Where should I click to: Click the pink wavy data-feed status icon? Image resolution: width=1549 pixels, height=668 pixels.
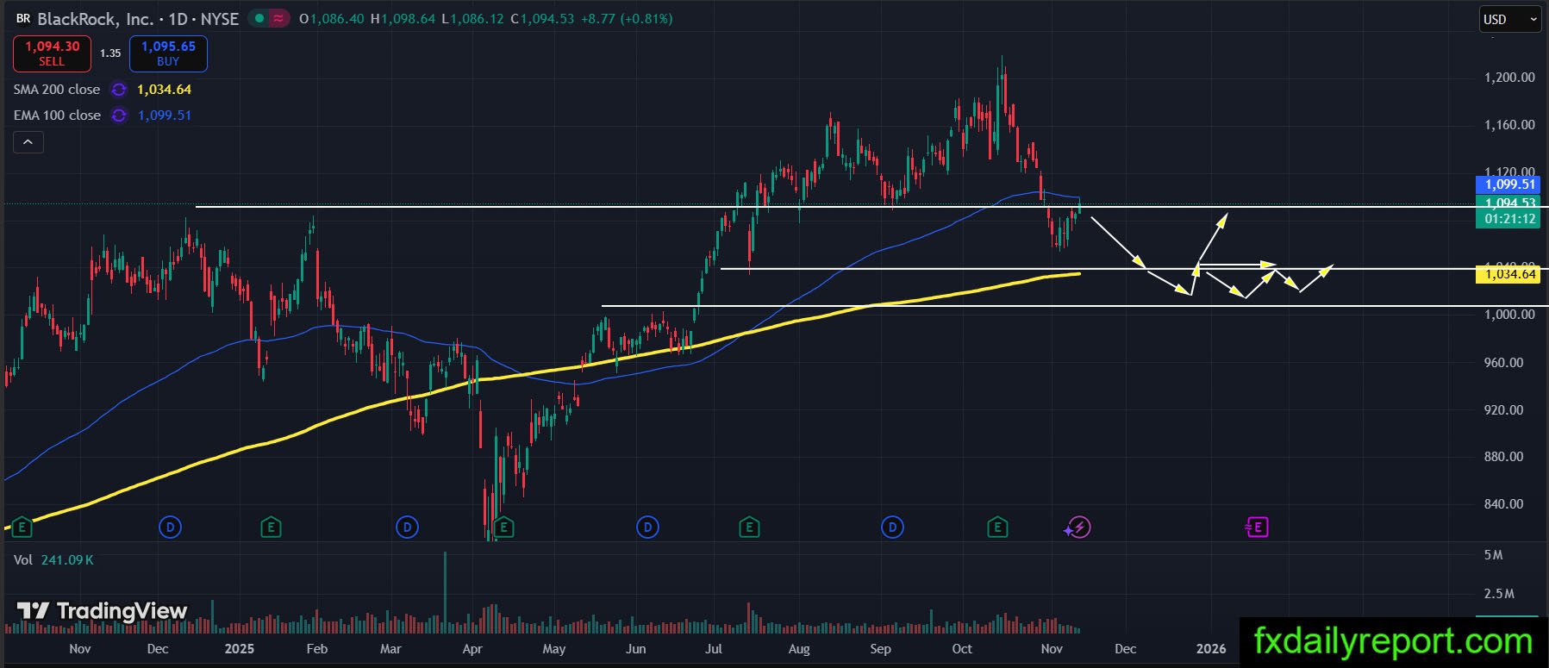[x=279, y=18]
